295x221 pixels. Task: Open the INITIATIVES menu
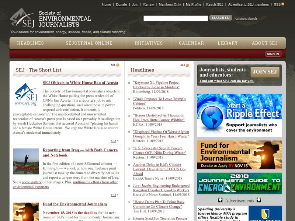149,43
